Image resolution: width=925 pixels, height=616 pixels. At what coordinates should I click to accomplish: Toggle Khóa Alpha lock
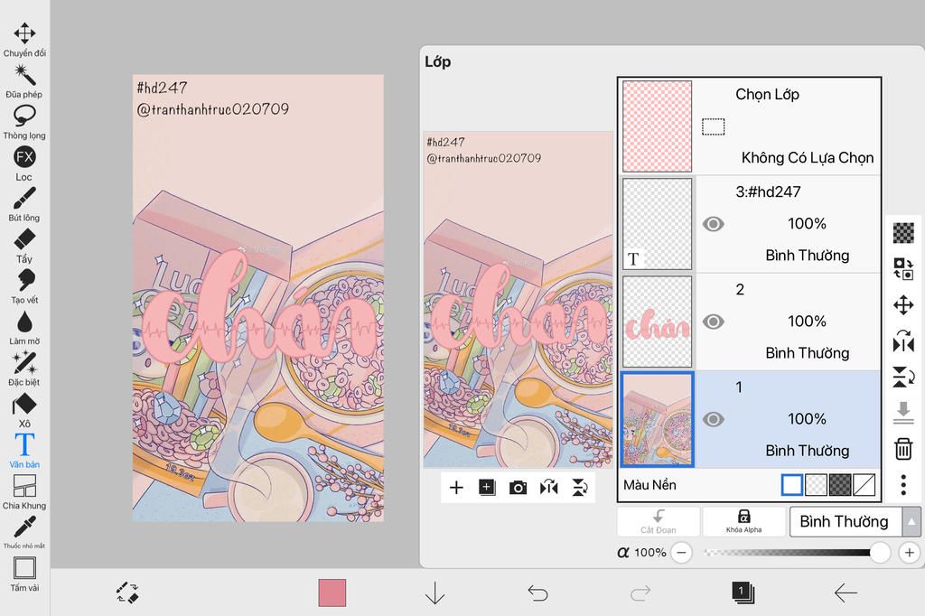coord(744,521)
